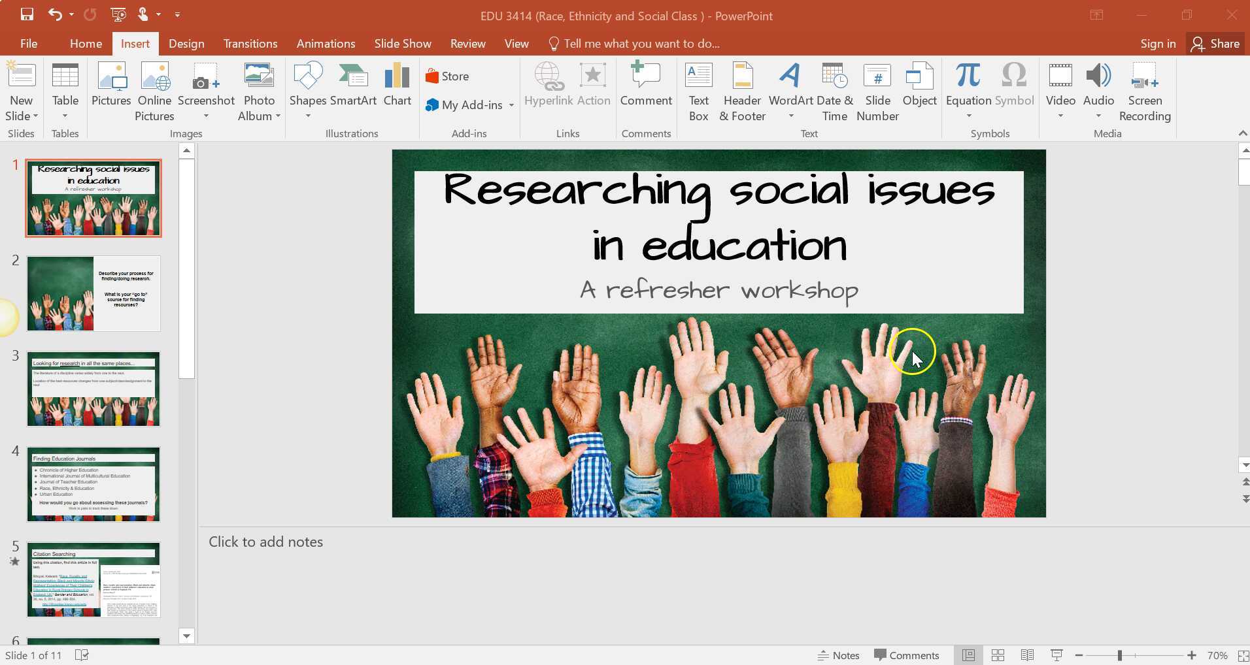Add a Hyperlink

point(548,85)
